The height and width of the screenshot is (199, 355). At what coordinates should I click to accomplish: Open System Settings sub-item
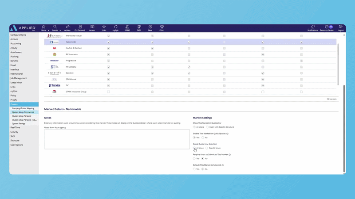pyautogui.click(x=19, y=124)
